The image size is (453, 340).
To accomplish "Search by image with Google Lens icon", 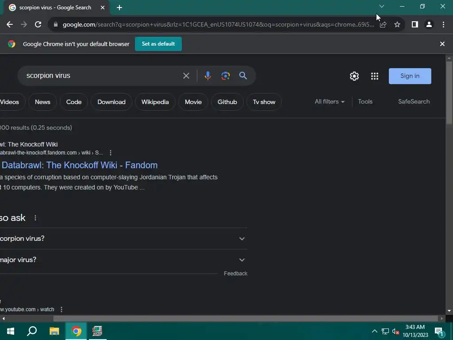I will pos(226,76).
